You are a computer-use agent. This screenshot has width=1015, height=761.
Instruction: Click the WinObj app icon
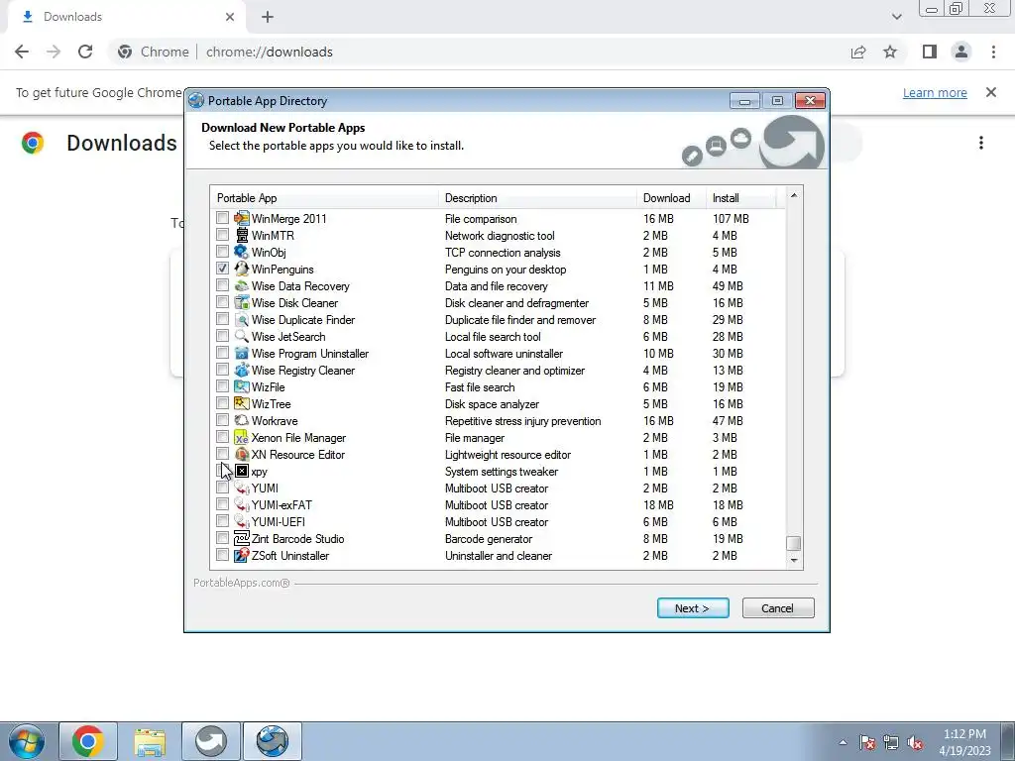point(242,252)
